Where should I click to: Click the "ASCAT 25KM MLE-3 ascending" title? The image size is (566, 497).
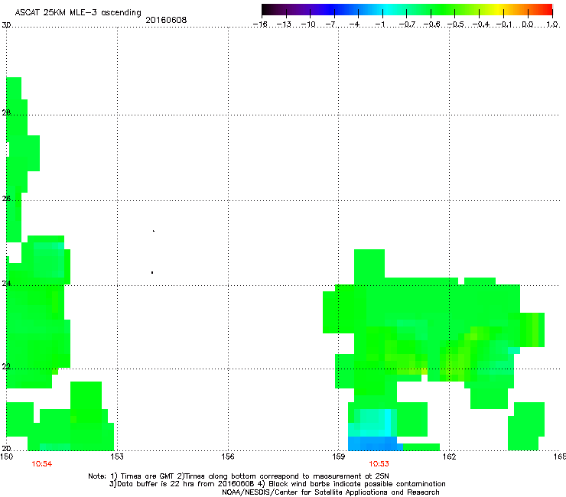(x=78, y=12)
